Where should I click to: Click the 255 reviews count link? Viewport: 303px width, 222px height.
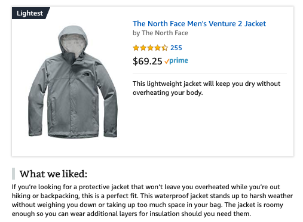[x=176, y=48]
